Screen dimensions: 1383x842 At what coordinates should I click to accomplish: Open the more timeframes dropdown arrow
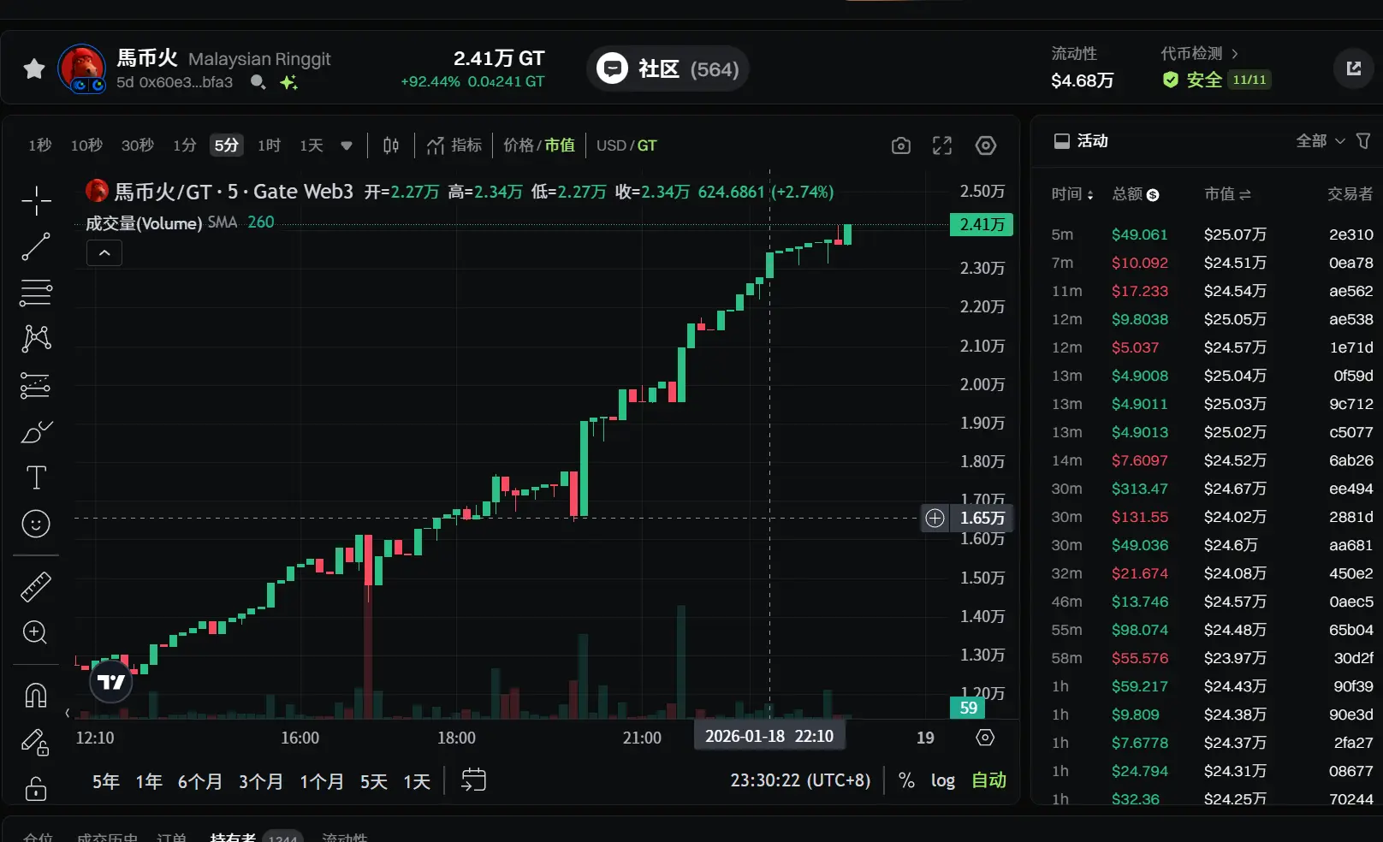click(x=347, y=145)
